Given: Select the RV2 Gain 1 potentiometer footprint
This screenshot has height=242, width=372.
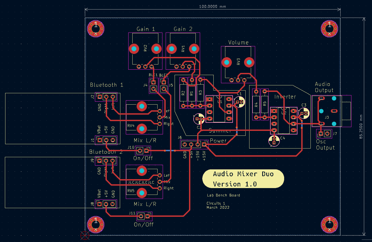Looking at the screenshot, I should (x=145, y=51).
